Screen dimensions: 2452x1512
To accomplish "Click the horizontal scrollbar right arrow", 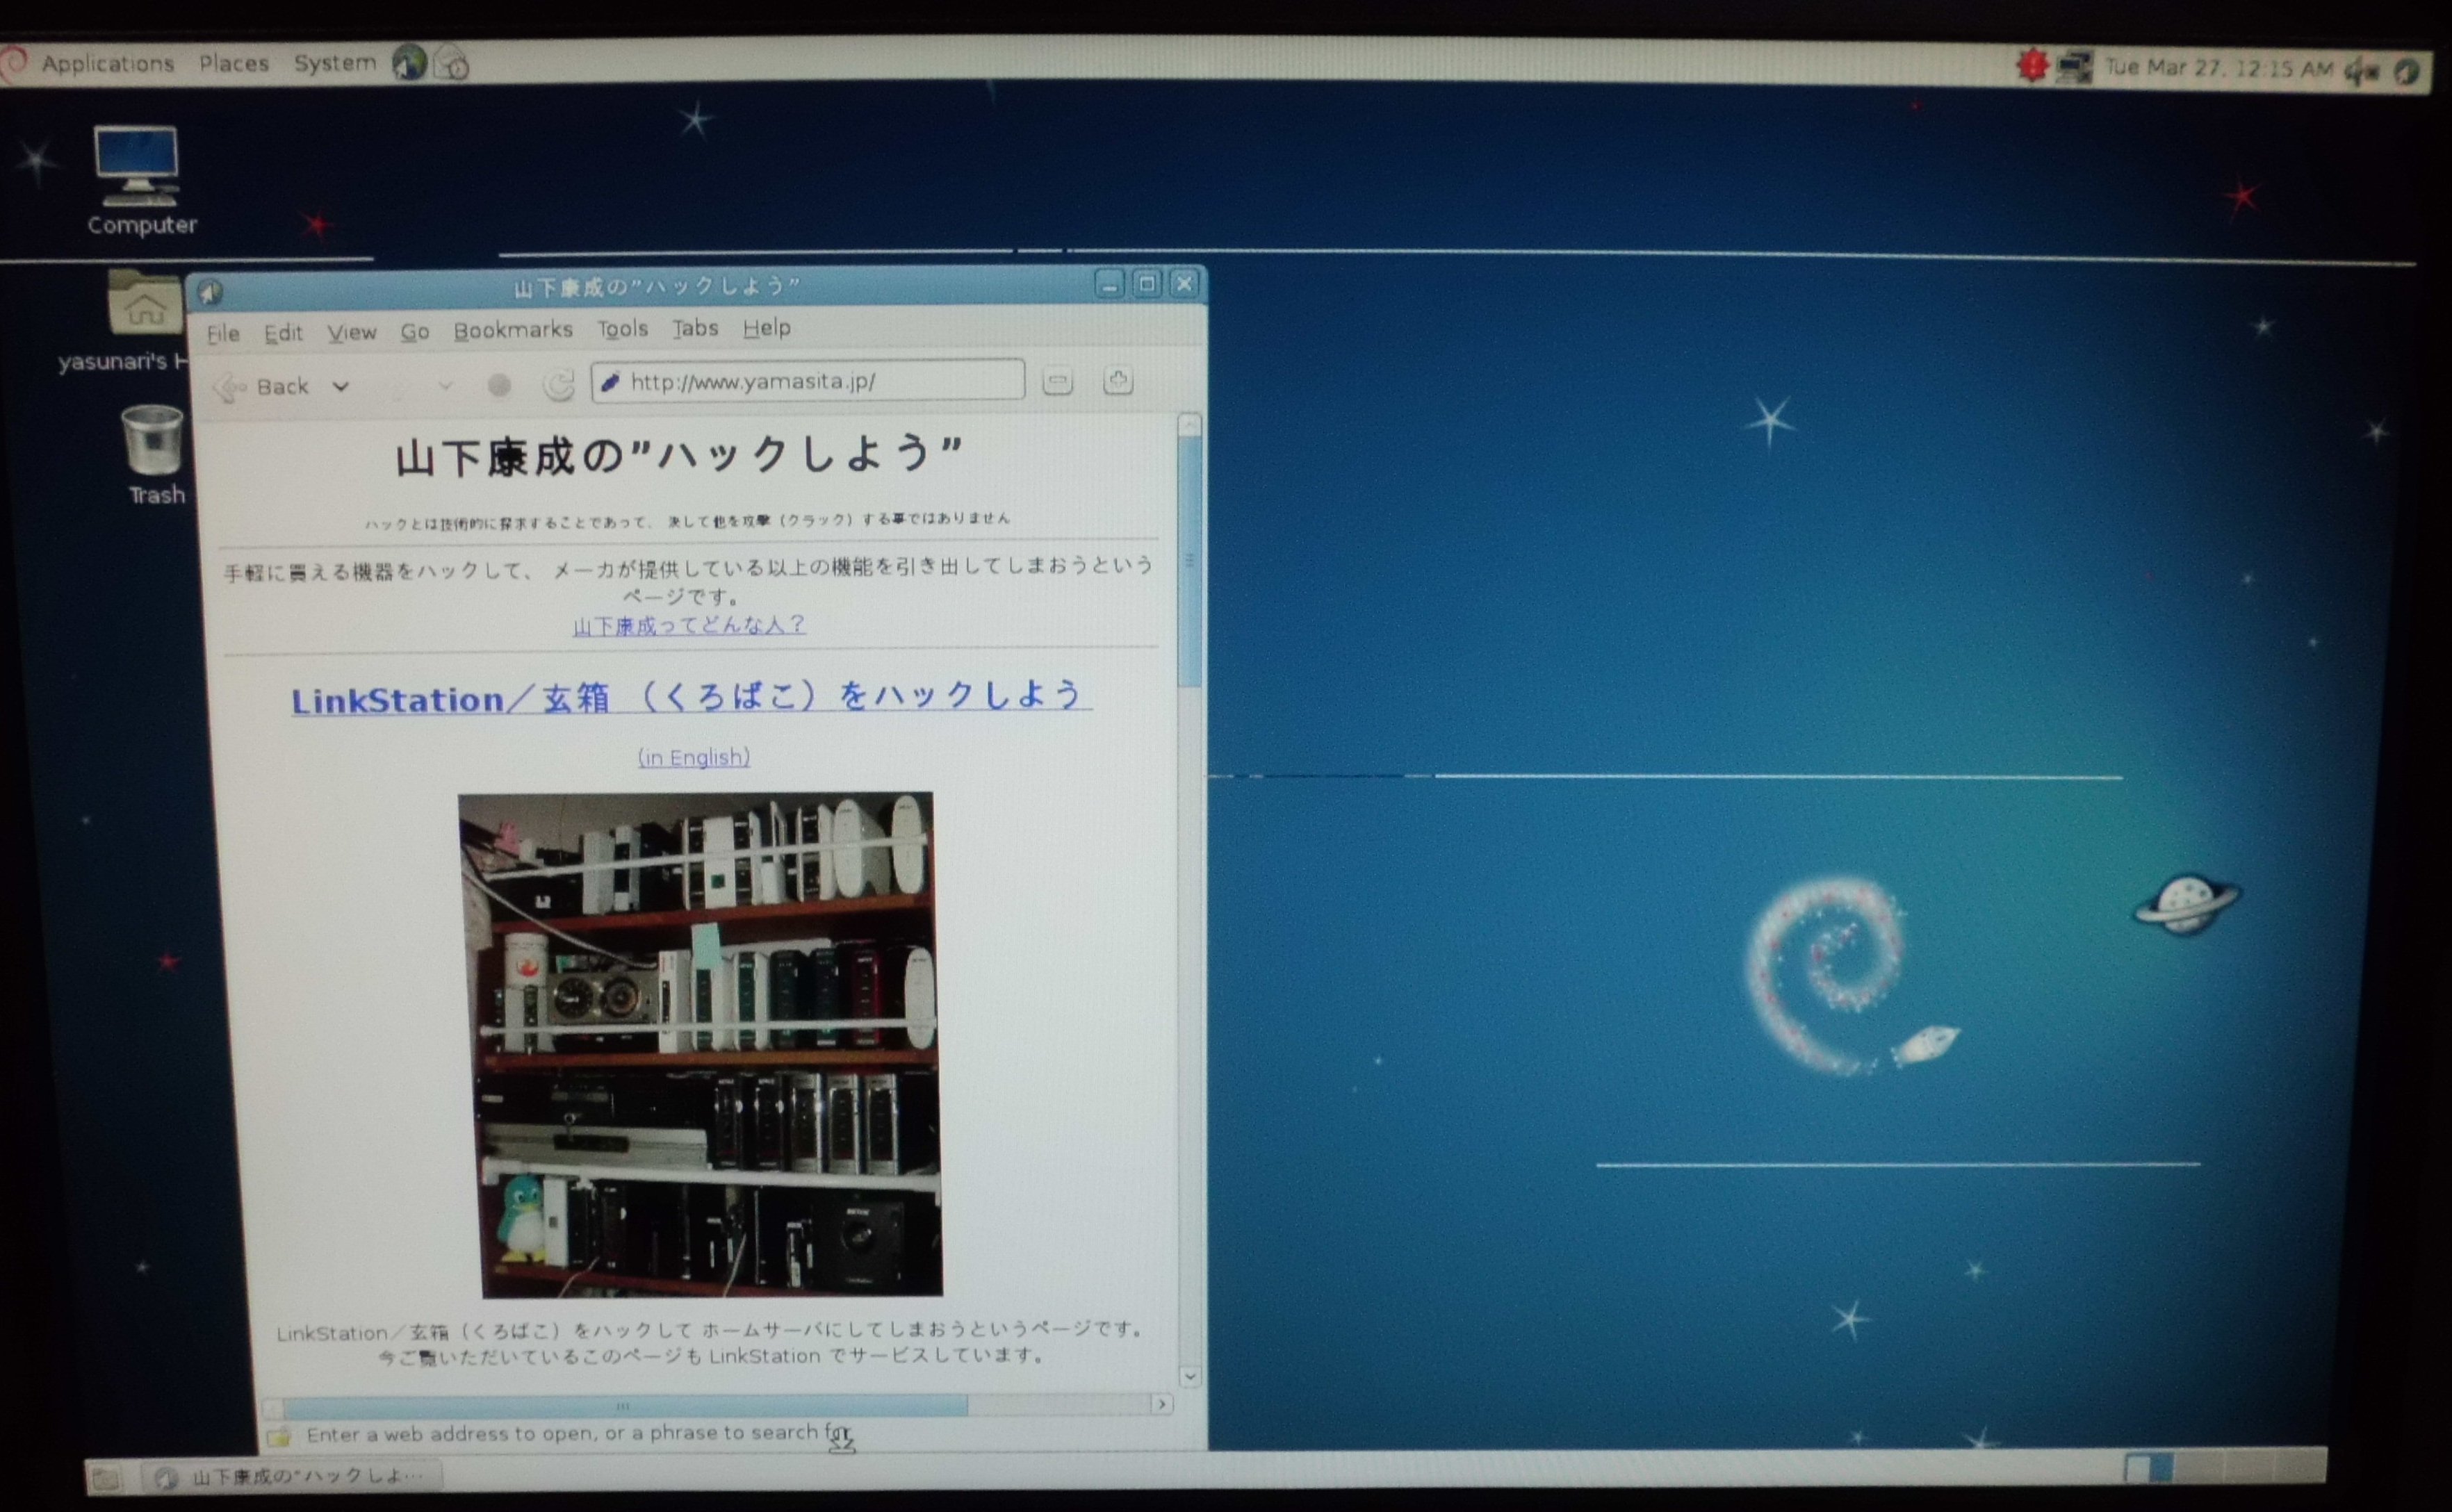I will point(1162,1404).
